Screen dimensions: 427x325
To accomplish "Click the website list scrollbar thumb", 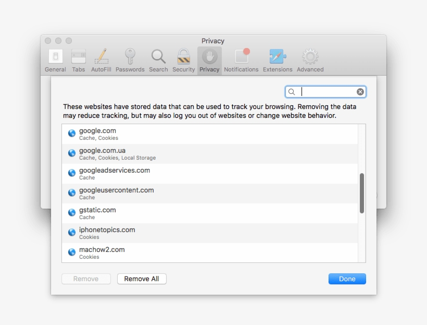I will (362, 193).
